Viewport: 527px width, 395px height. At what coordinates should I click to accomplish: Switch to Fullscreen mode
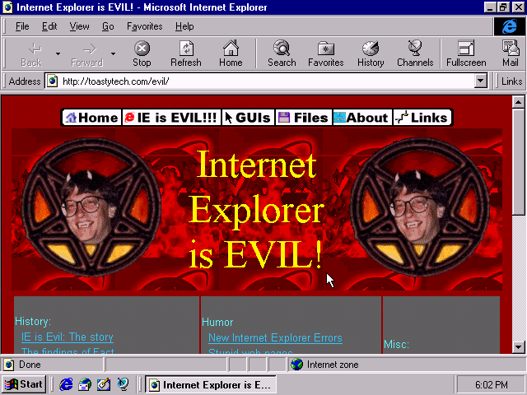[466, 53]
